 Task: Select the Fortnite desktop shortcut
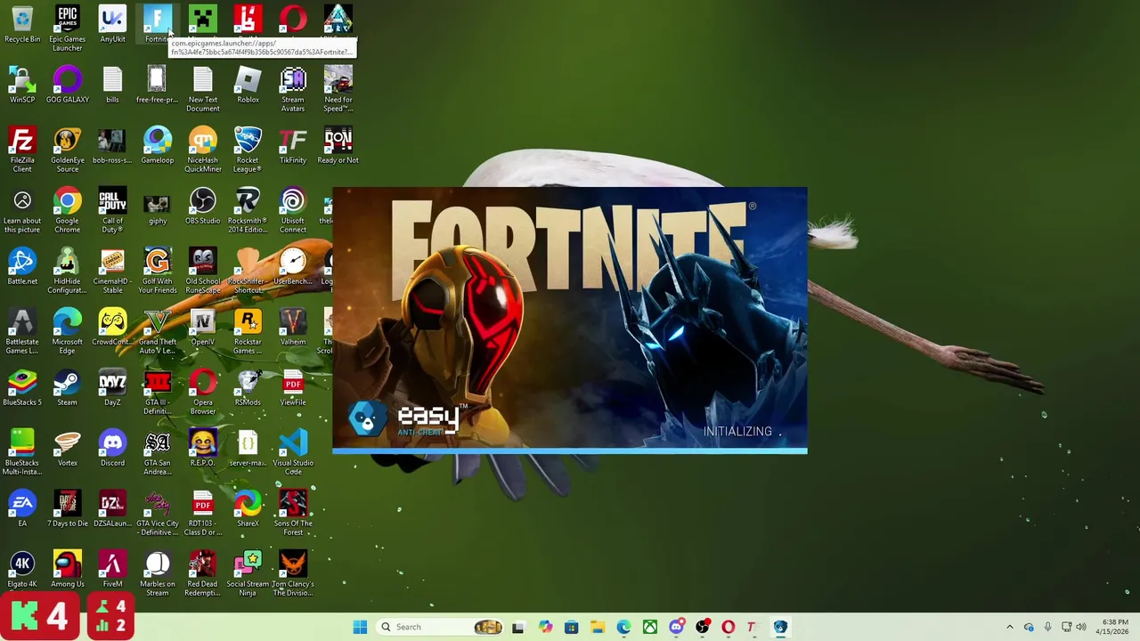158,24
